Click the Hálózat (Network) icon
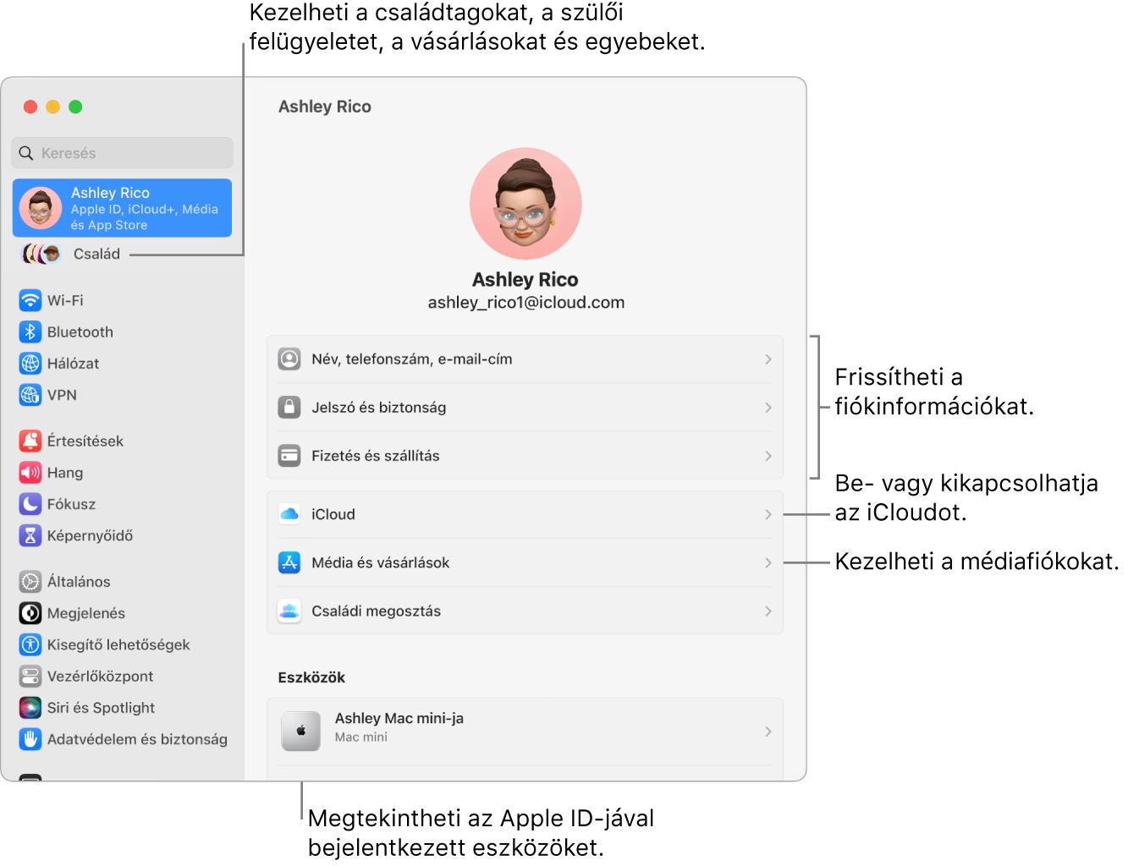This screenshot has height=866, width=1128. pyautogui.click(x=30, y=364)
